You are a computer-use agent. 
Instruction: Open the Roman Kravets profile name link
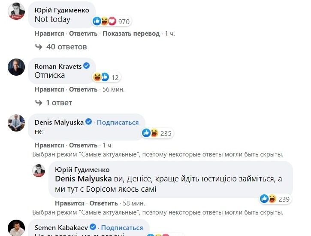[x=57, y=66]
